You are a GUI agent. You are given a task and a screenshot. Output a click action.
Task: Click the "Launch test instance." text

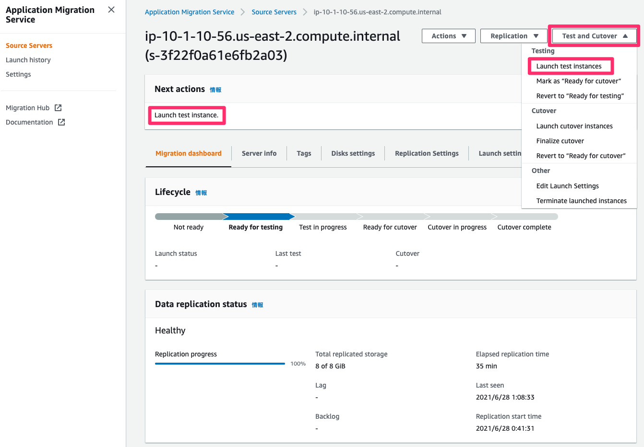[x=186, y=115]
